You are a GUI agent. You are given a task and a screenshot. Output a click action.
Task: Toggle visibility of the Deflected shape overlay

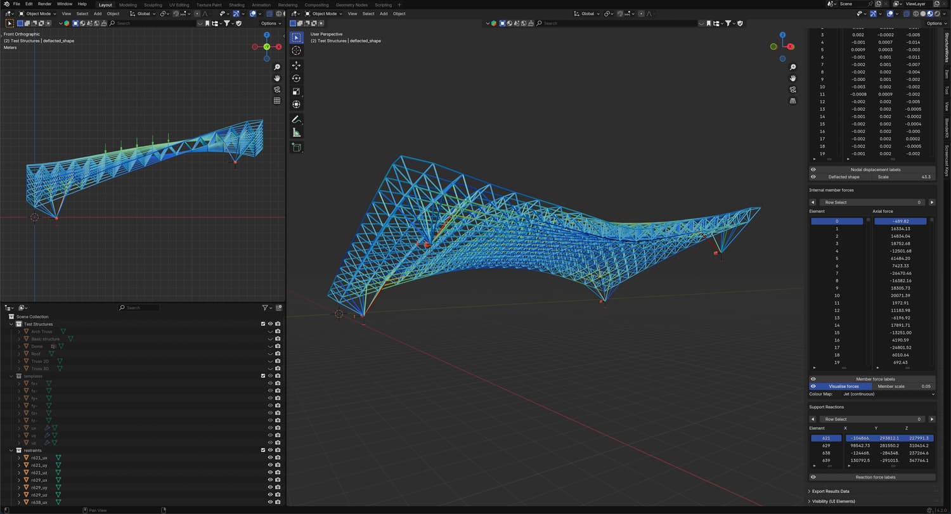point(813,177)
